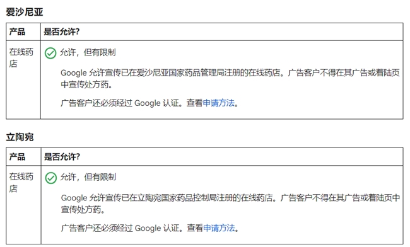Viewport: 410px width, 247px height.
Task: Click the 产品 header cell in 爱沙尼亚 table
Action: pyautogui.click(x=23, y=32)
